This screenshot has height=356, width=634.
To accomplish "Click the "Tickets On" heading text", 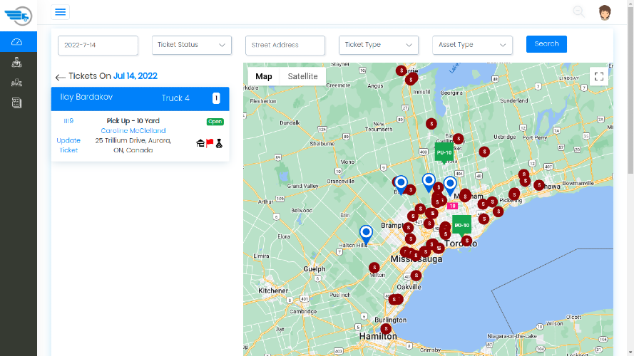I will pos(90,76).
